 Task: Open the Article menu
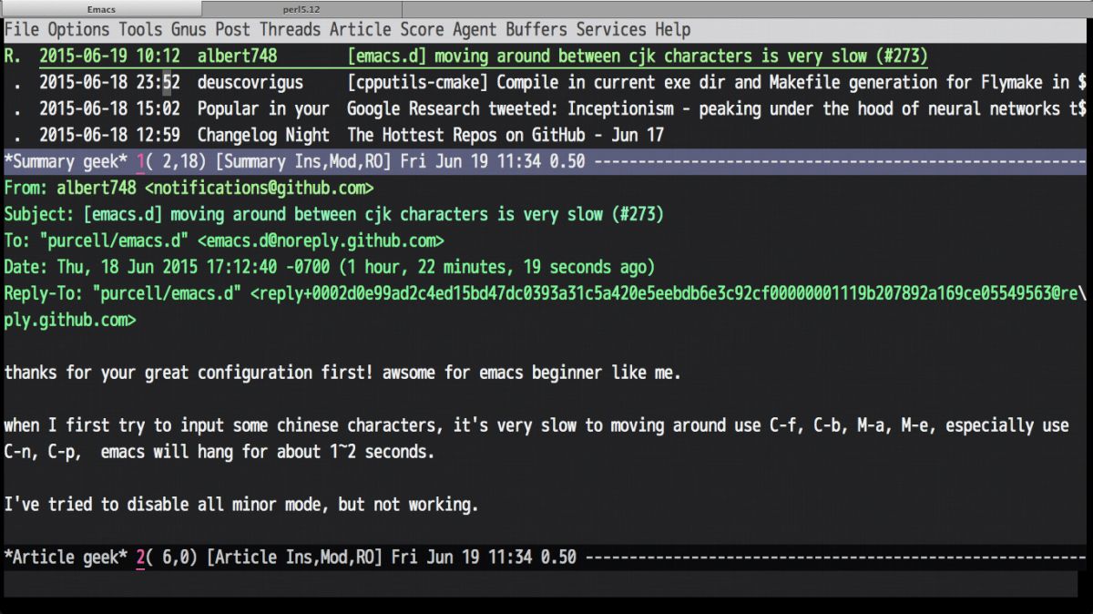(360, 29)
